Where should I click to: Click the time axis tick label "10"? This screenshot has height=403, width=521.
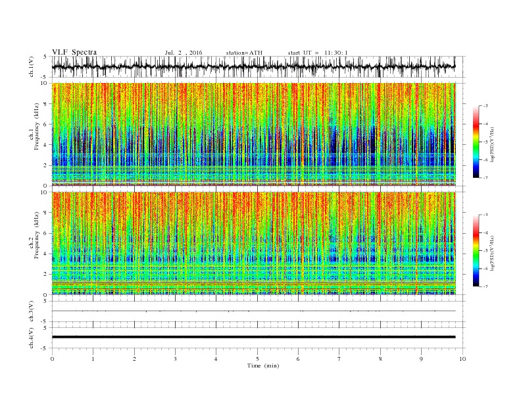(462, 359)
